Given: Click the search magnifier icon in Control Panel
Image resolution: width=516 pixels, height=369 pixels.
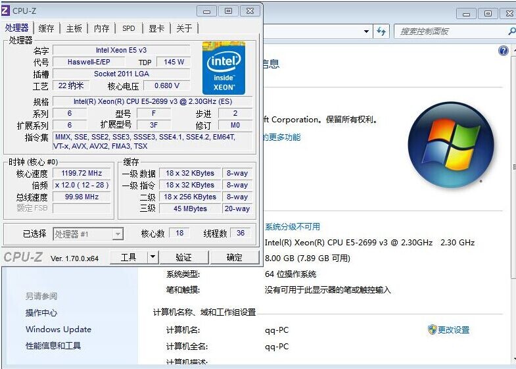Looking at the screenshot, I should click(511, 32).
